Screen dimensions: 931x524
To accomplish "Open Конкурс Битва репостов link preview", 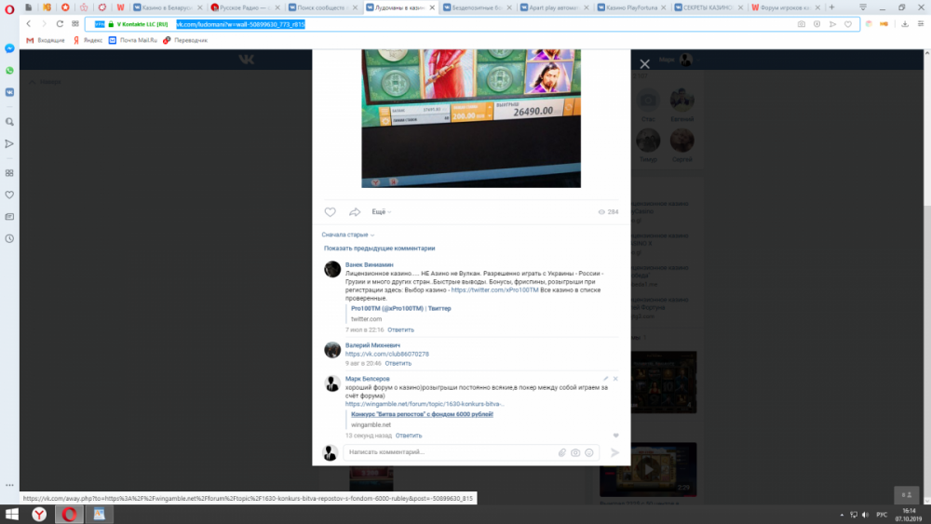I will click(x=422, y=414).
